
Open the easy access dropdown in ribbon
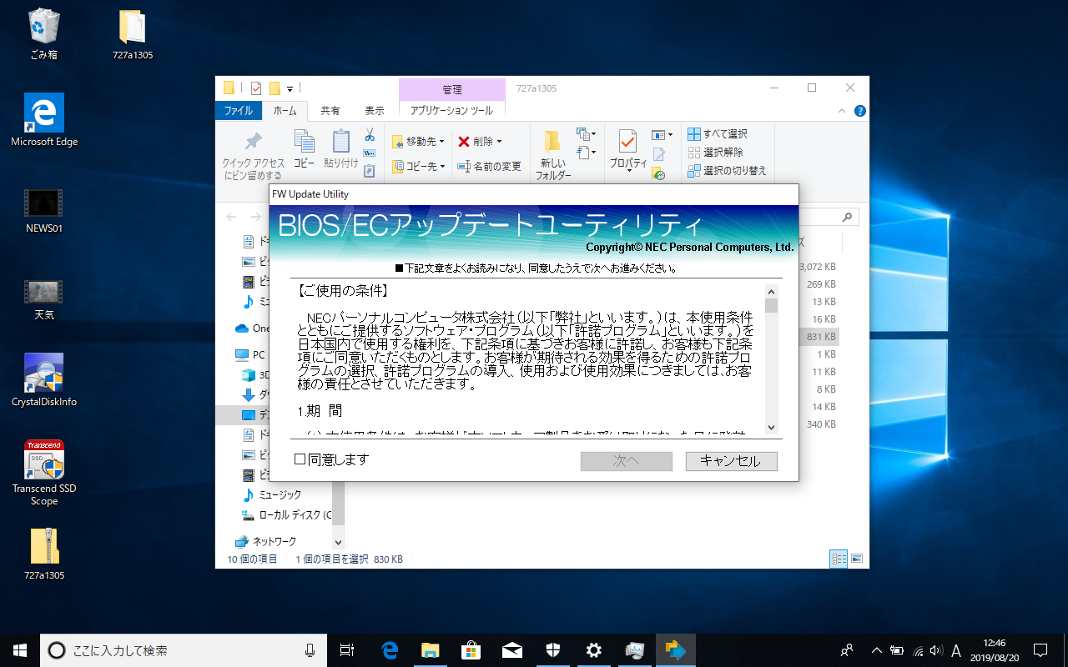[x=587, y=153]
